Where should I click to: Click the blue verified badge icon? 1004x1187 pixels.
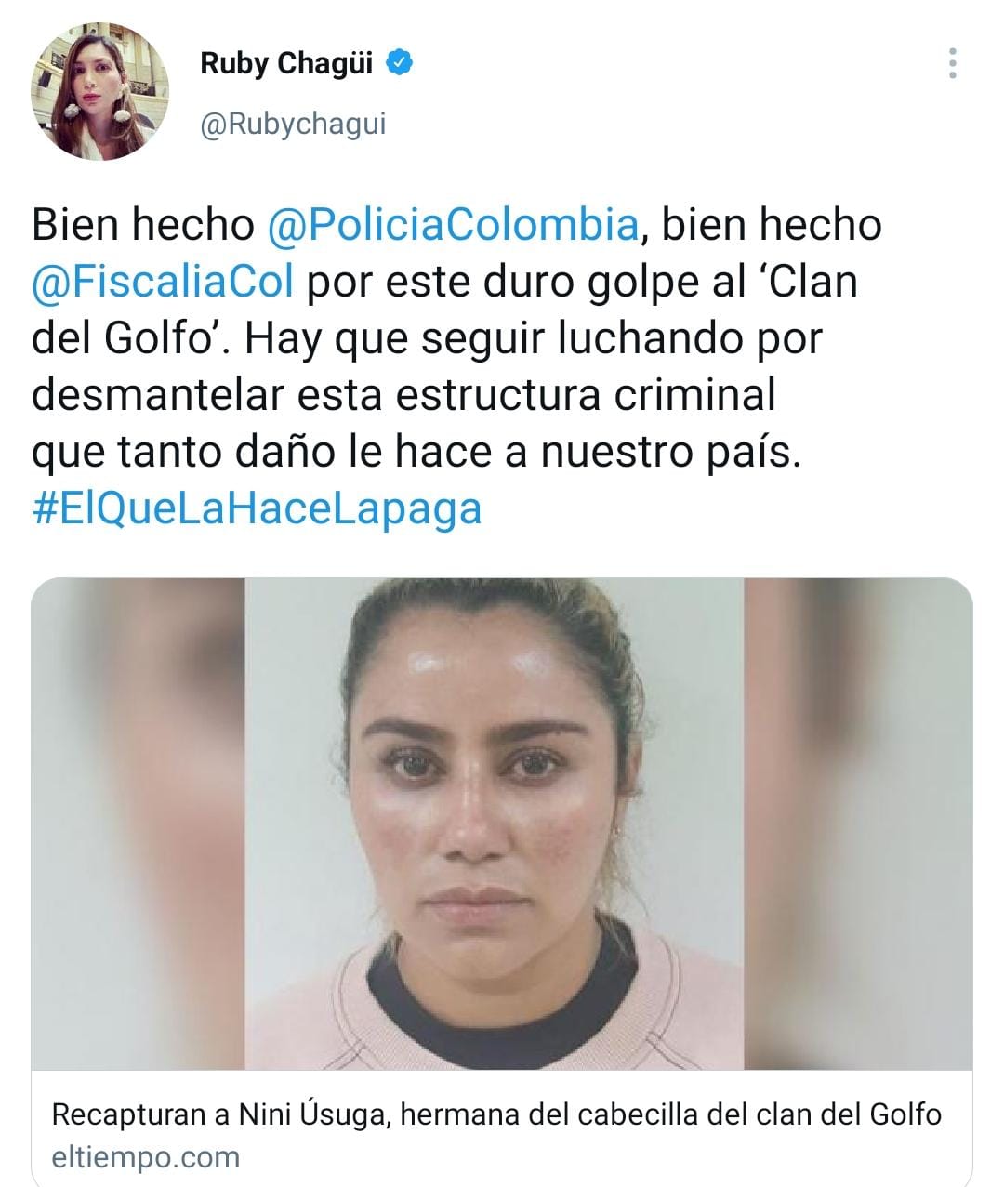(400, 63)
